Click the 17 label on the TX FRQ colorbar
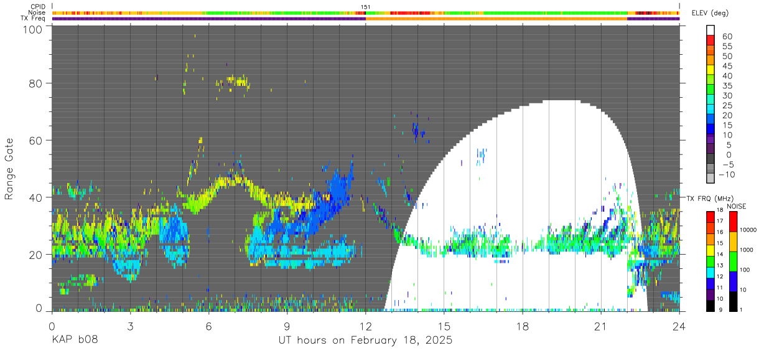 tap(719, 221)
